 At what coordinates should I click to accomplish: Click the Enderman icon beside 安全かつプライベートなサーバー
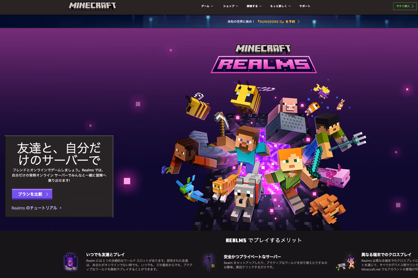(209, 262)
